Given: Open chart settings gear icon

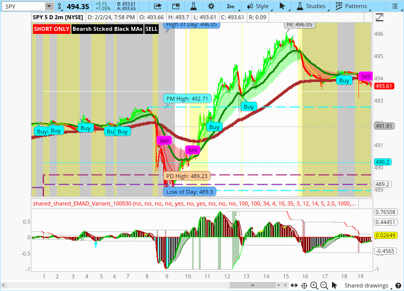Looking at the screenshot, I should (x=211, y=6).
